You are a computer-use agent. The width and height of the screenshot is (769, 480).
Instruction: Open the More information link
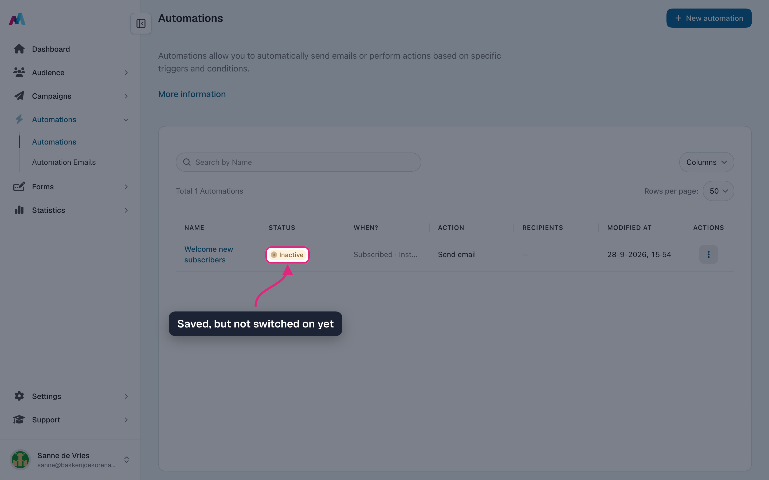tap(192, 94)
